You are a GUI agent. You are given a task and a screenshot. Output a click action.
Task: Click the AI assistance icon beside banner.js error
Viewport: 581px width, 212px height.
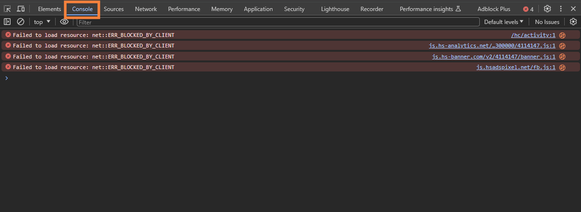[x=562, y=57]
